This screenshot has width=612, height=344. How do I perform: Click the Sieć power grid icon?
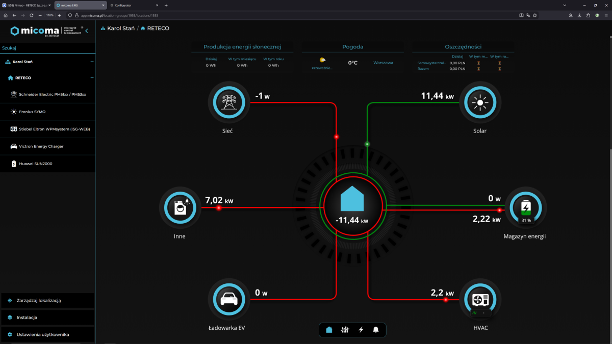[228, 102]
